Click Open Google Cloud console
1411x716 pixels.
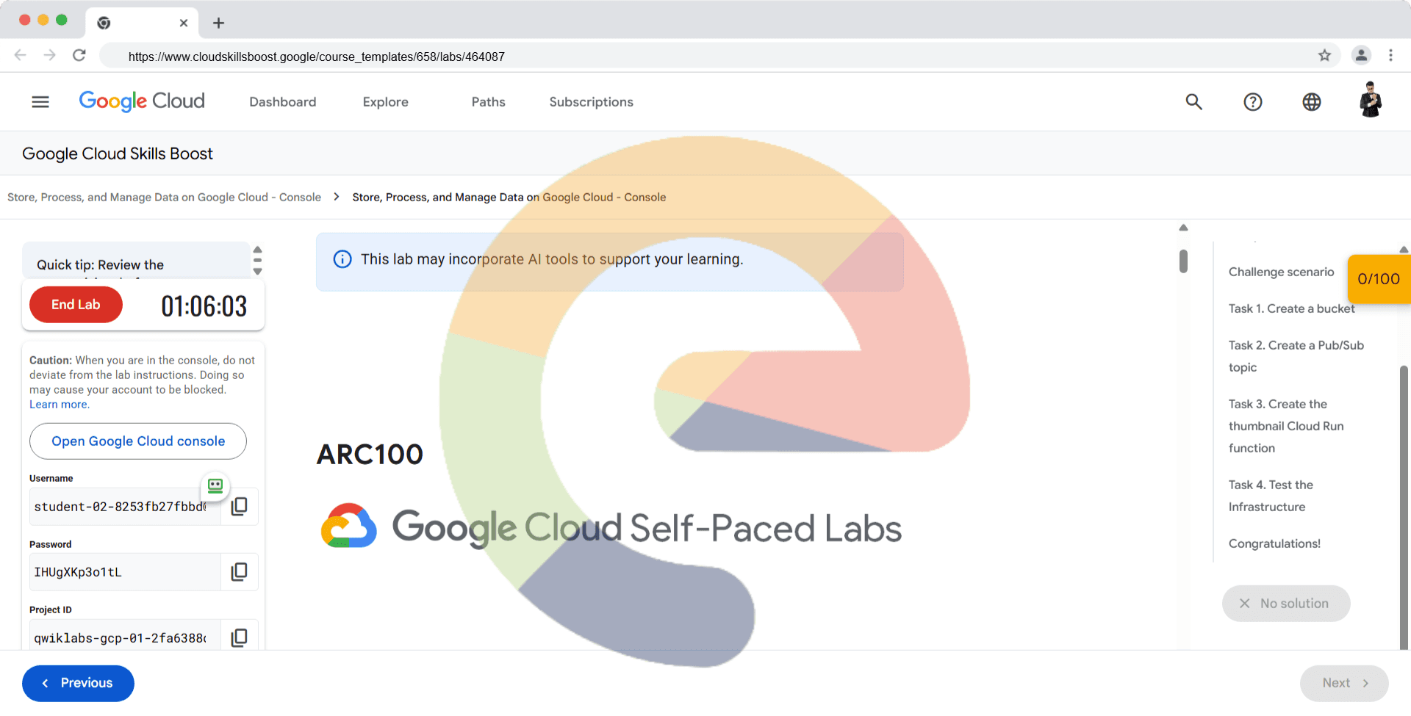[138, 441]
